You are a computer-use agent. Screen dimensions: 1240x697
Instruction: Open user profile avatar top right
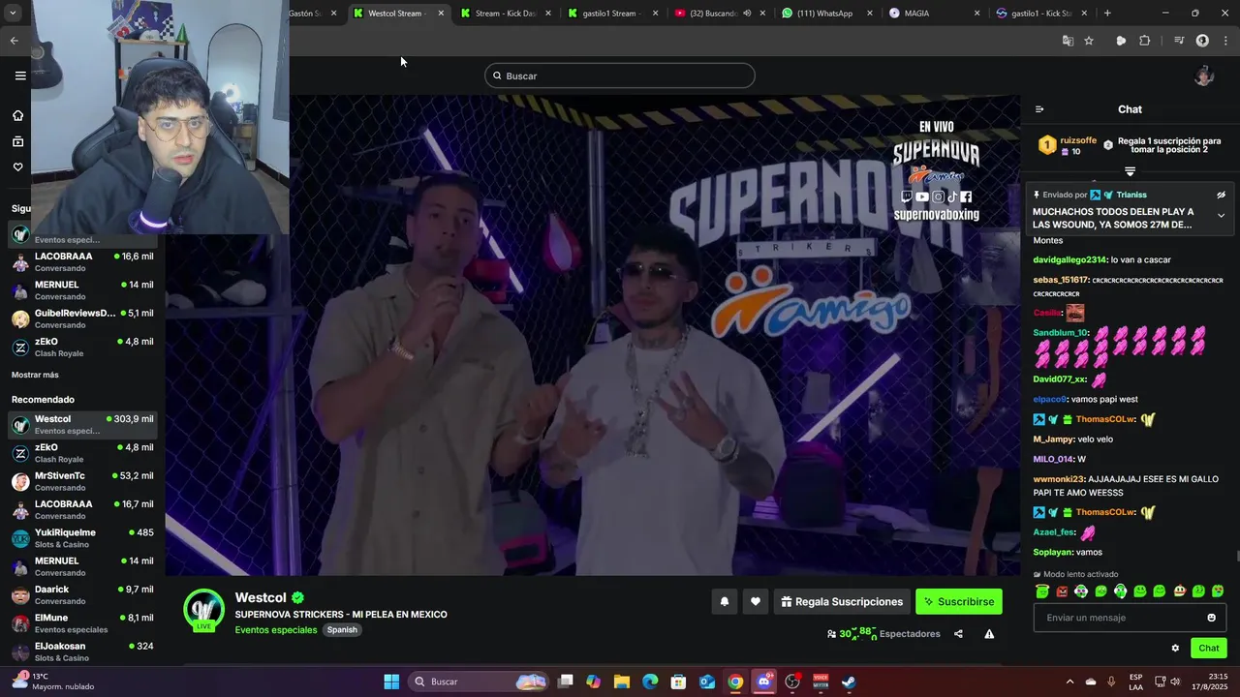tap(1204, 76)
